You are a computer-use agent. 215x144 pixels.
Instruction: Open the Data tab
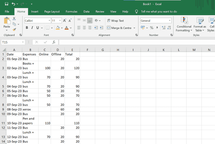coord(86,12)
